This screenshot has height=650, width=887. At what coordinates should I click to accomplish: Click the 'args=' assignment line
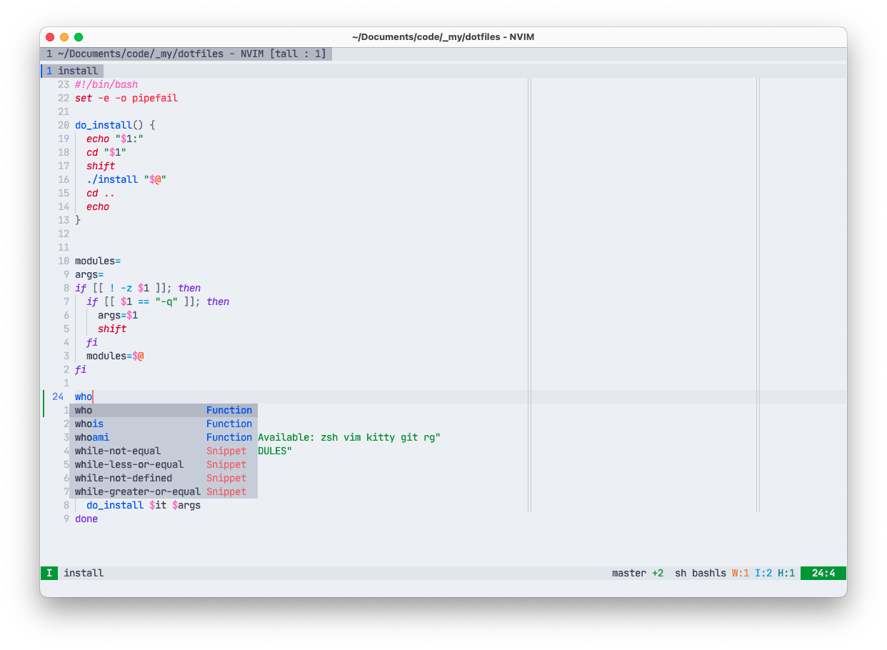tap(89, 274)
